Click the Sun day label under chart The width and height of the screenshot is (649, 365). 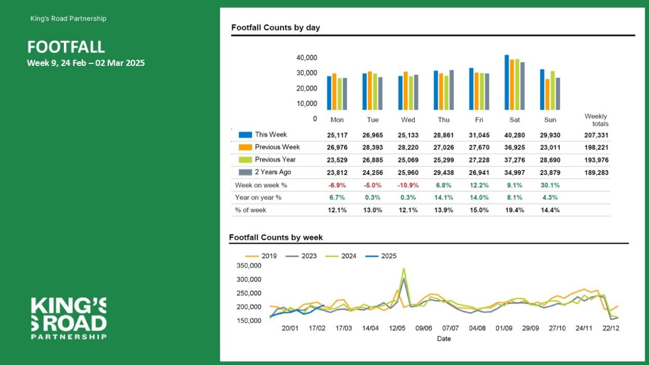[550, 120]
